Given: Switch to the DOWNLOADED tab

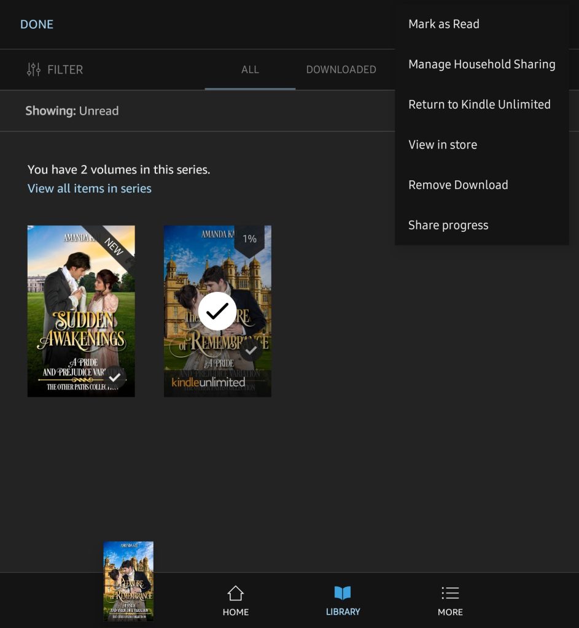Looking at the screenshot, I should point(341,70).
